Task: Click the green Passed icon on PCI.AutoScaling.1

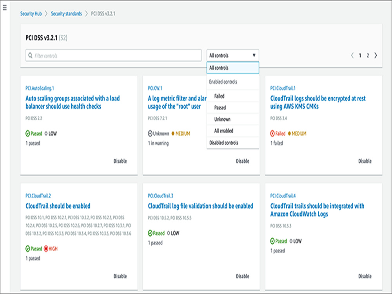Action: tap(27, 134)
